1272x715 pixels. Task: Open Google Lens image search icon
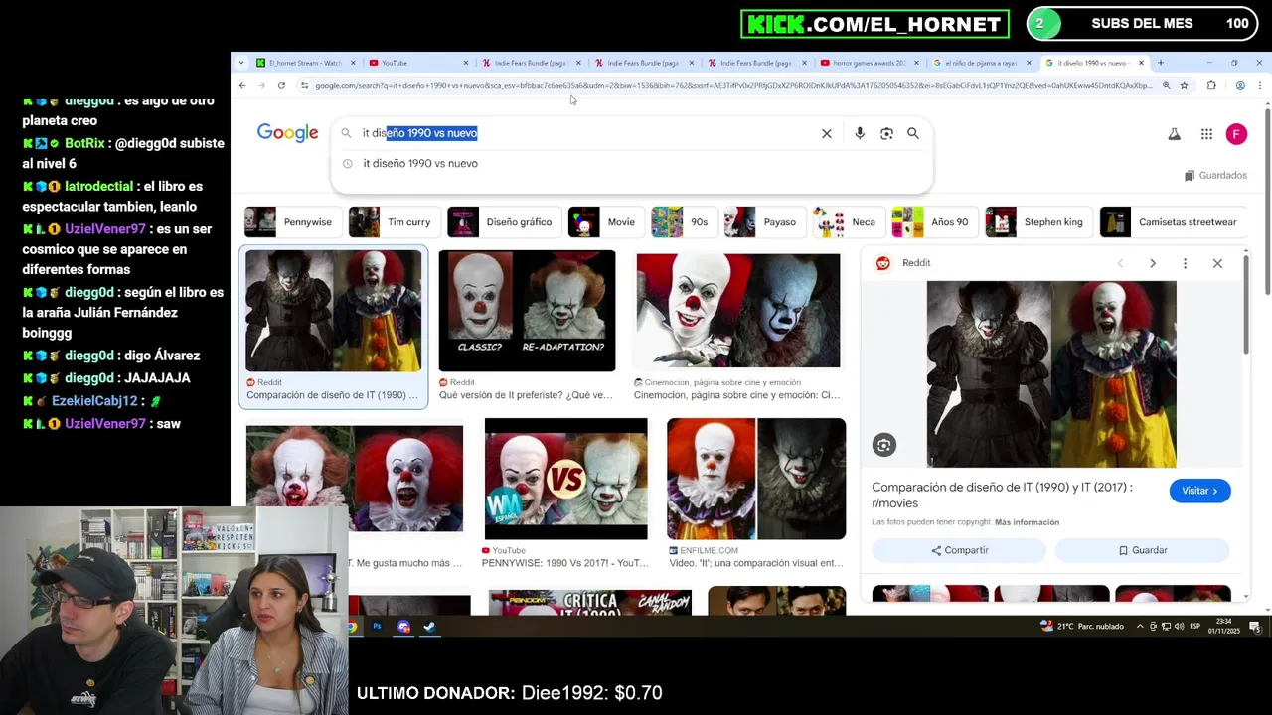[886, 133]
